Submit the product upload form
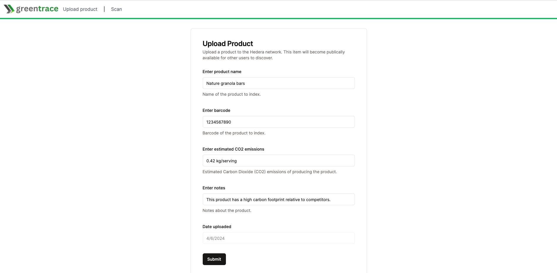Image resolution: width=557 pixels, height=273 pixels. click(214, 259)
